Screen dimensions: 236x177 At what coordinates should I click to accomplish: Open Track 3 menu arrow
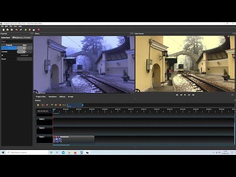(37, 119)
